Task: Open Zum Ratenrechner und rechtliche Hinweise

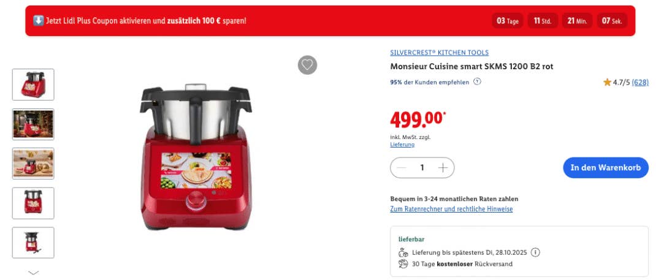Action: pos(451,209)
